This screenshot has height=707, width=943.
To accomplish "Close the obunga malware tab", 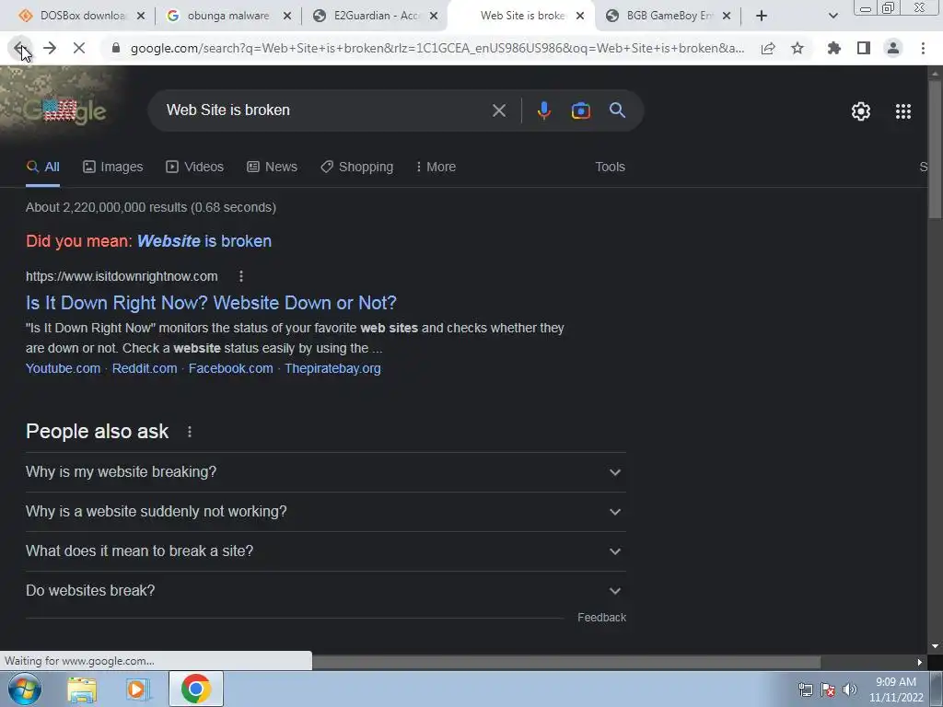I will click(x=287, y=16).
